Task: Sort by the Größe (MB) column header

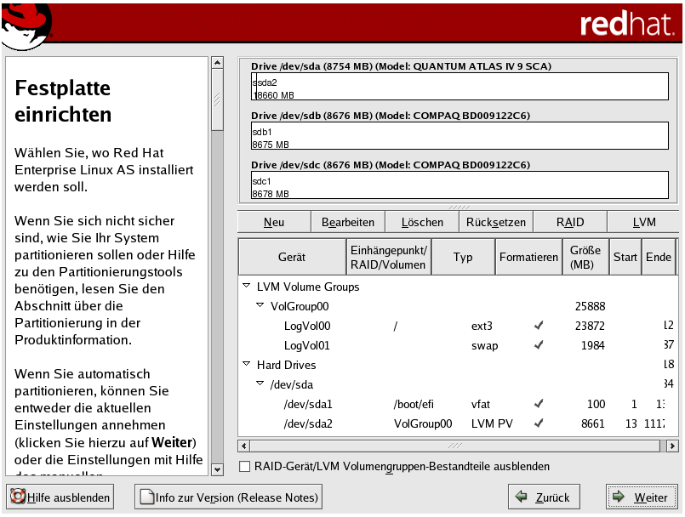Action: (585, 257)
